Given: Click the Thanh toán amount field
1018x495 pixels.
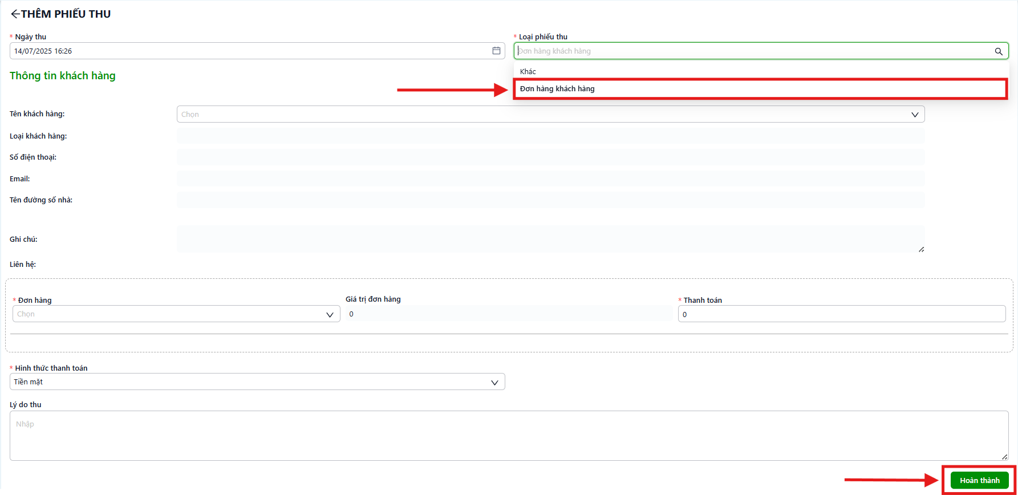Looking at the screenshot, I should [841, 314].
